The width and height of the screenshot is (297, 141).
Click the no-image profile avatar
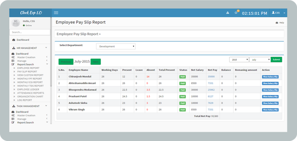pyautogui.click(x=16, y=23)
